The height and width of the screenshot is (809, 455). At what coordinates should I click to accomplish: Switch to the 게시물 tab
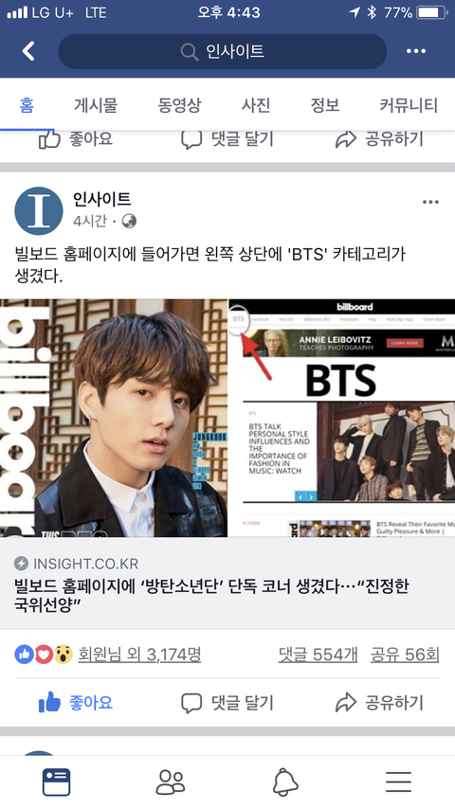(x=96, y=105)
